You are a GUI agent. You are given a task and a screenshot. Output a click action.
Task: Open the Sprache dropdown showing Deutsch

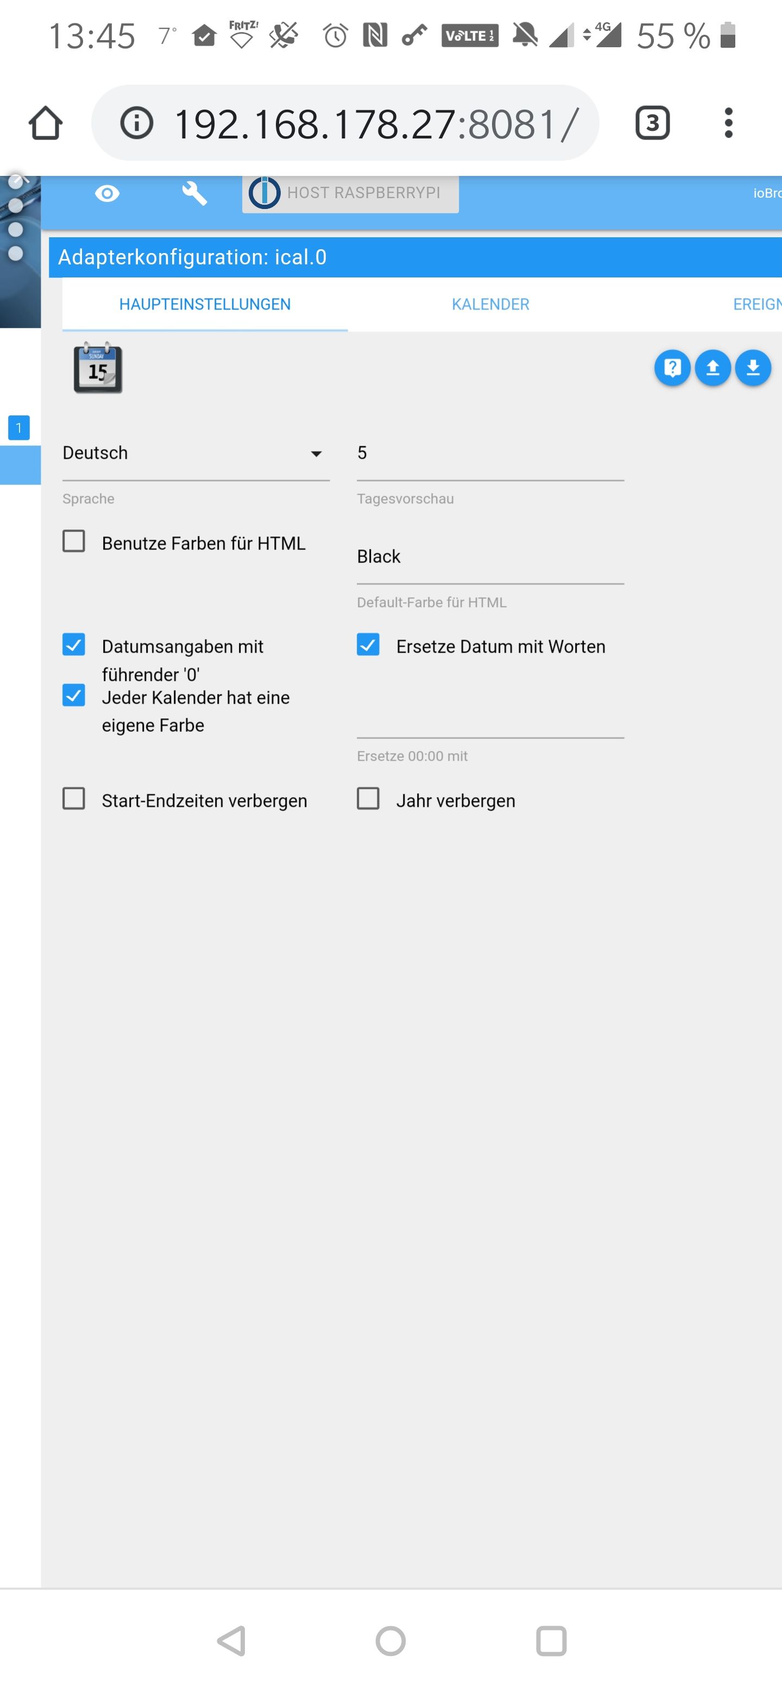pos(195,453)
